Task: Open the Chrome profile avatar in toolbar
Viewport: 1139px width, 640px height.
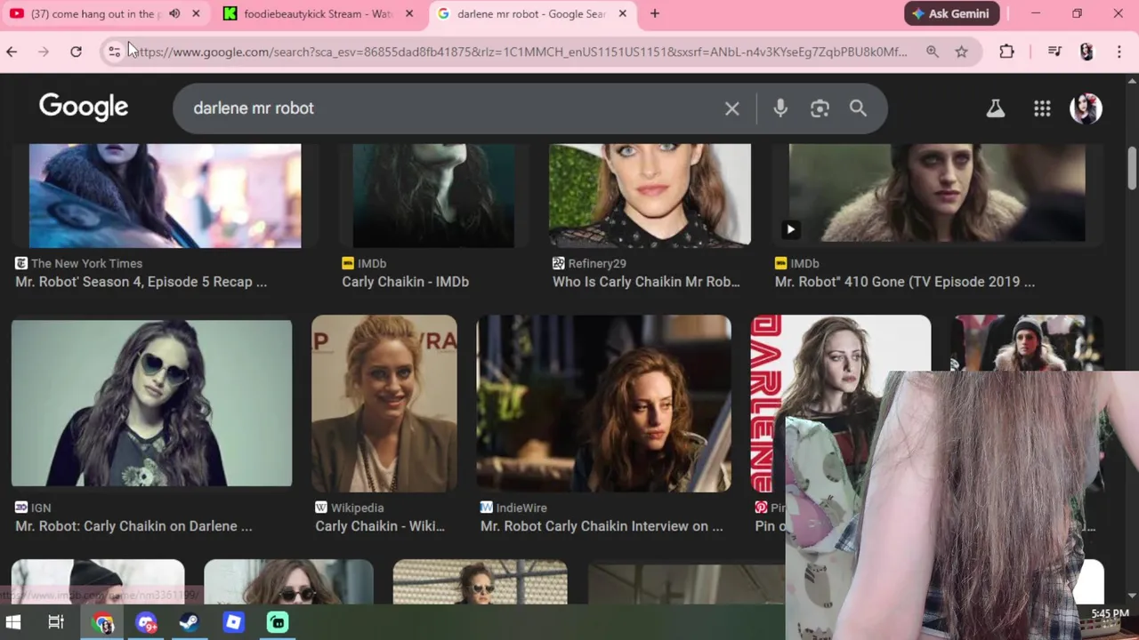Action: [x=1086, y=52]
